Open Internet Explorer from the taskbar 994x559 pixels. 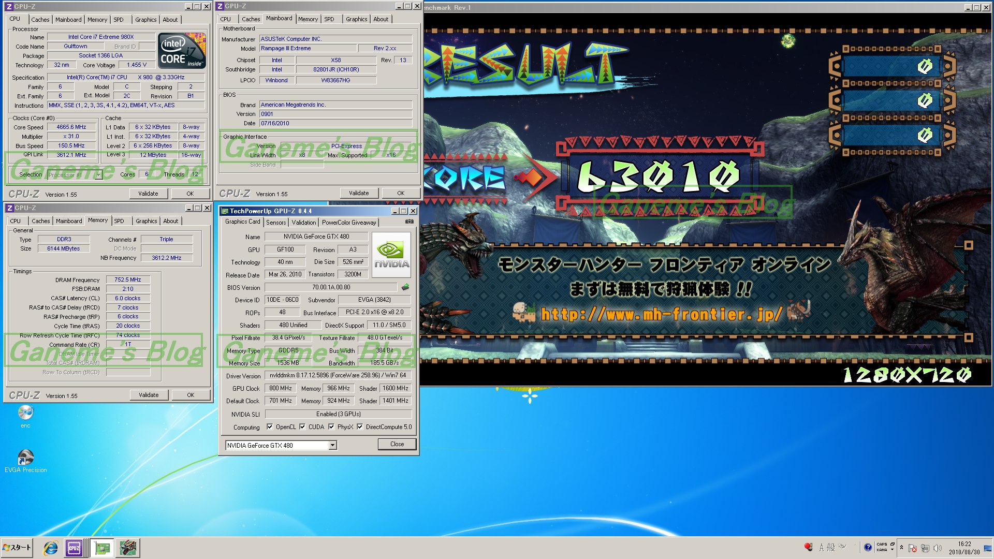(50, 548)
